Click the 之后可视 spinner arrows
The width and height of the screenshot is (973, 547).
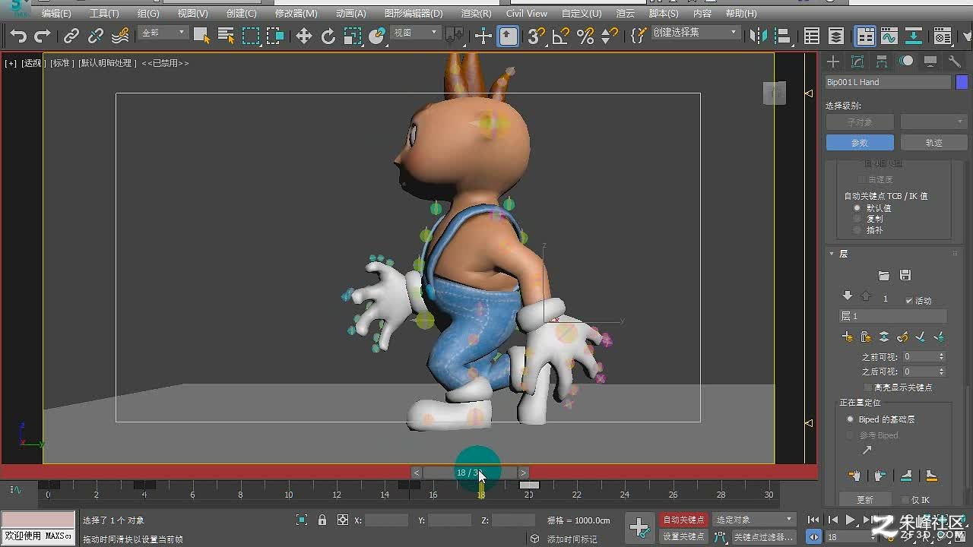point(942,372)
